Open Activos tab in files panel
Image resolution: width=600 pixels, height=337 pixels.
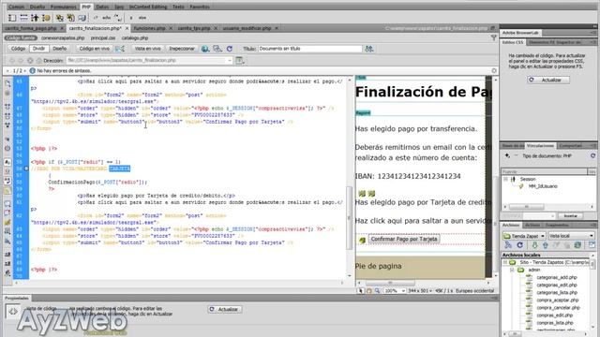(532, 225)
